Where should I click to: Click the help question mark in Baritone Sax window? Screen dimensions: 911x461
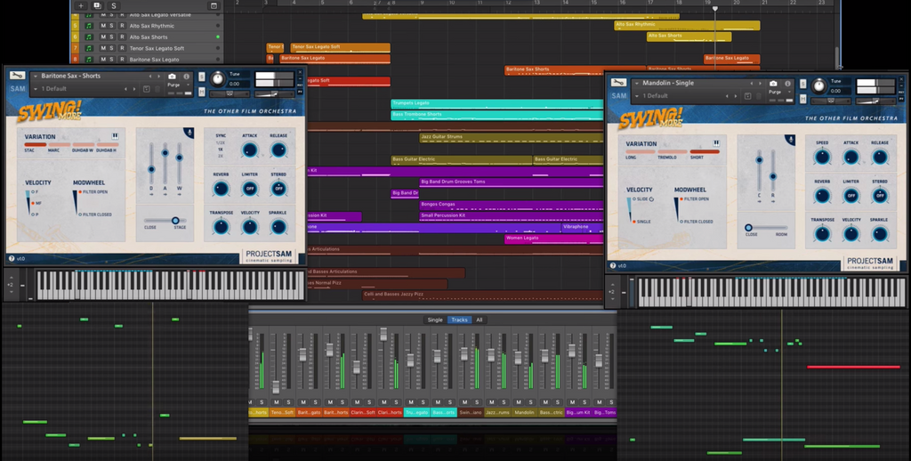coord(12,258)
